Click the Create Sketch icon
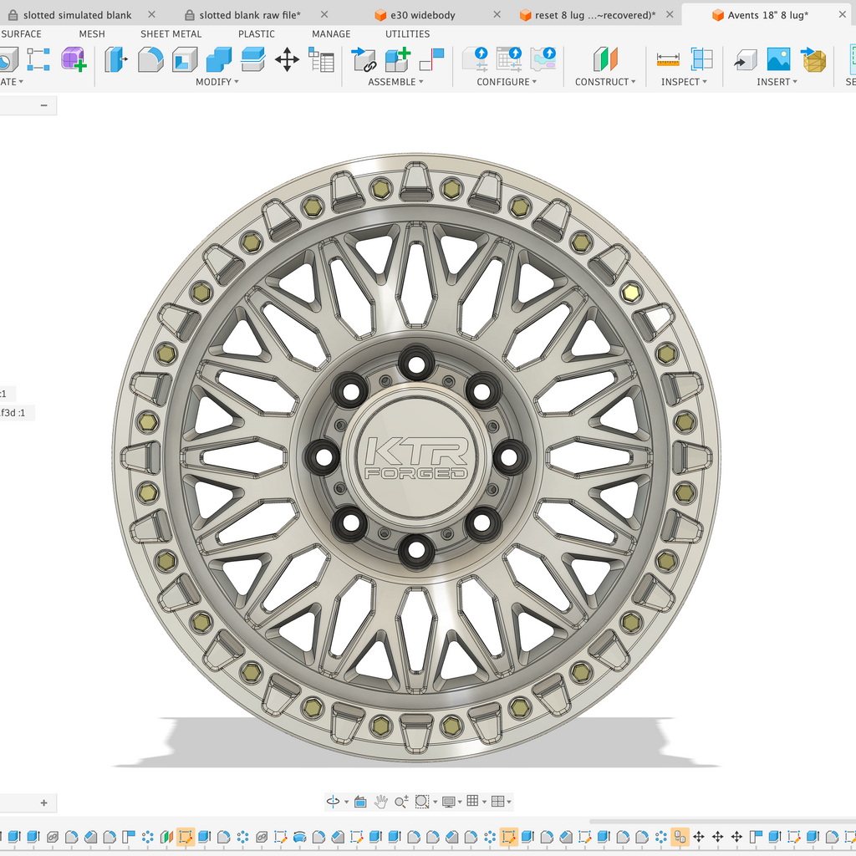 (38, 59)
